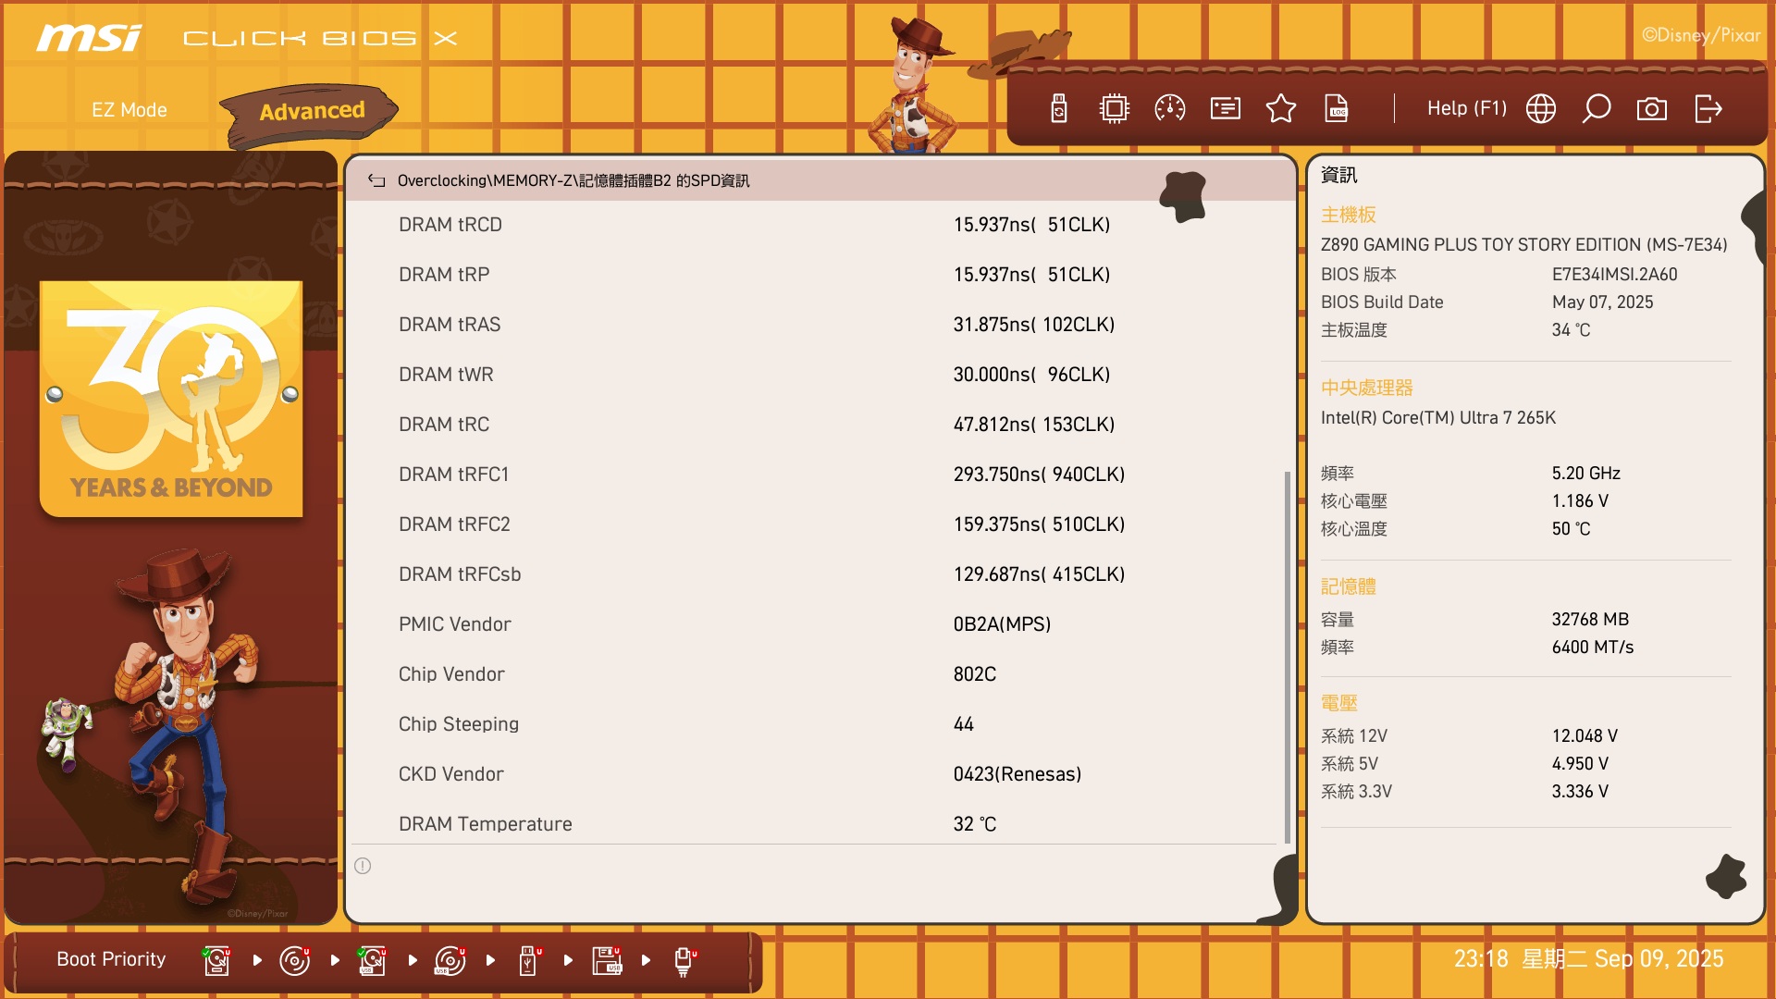Select the network boot device icon
The height and width of the screenshot is (999, 1776).
684,962
